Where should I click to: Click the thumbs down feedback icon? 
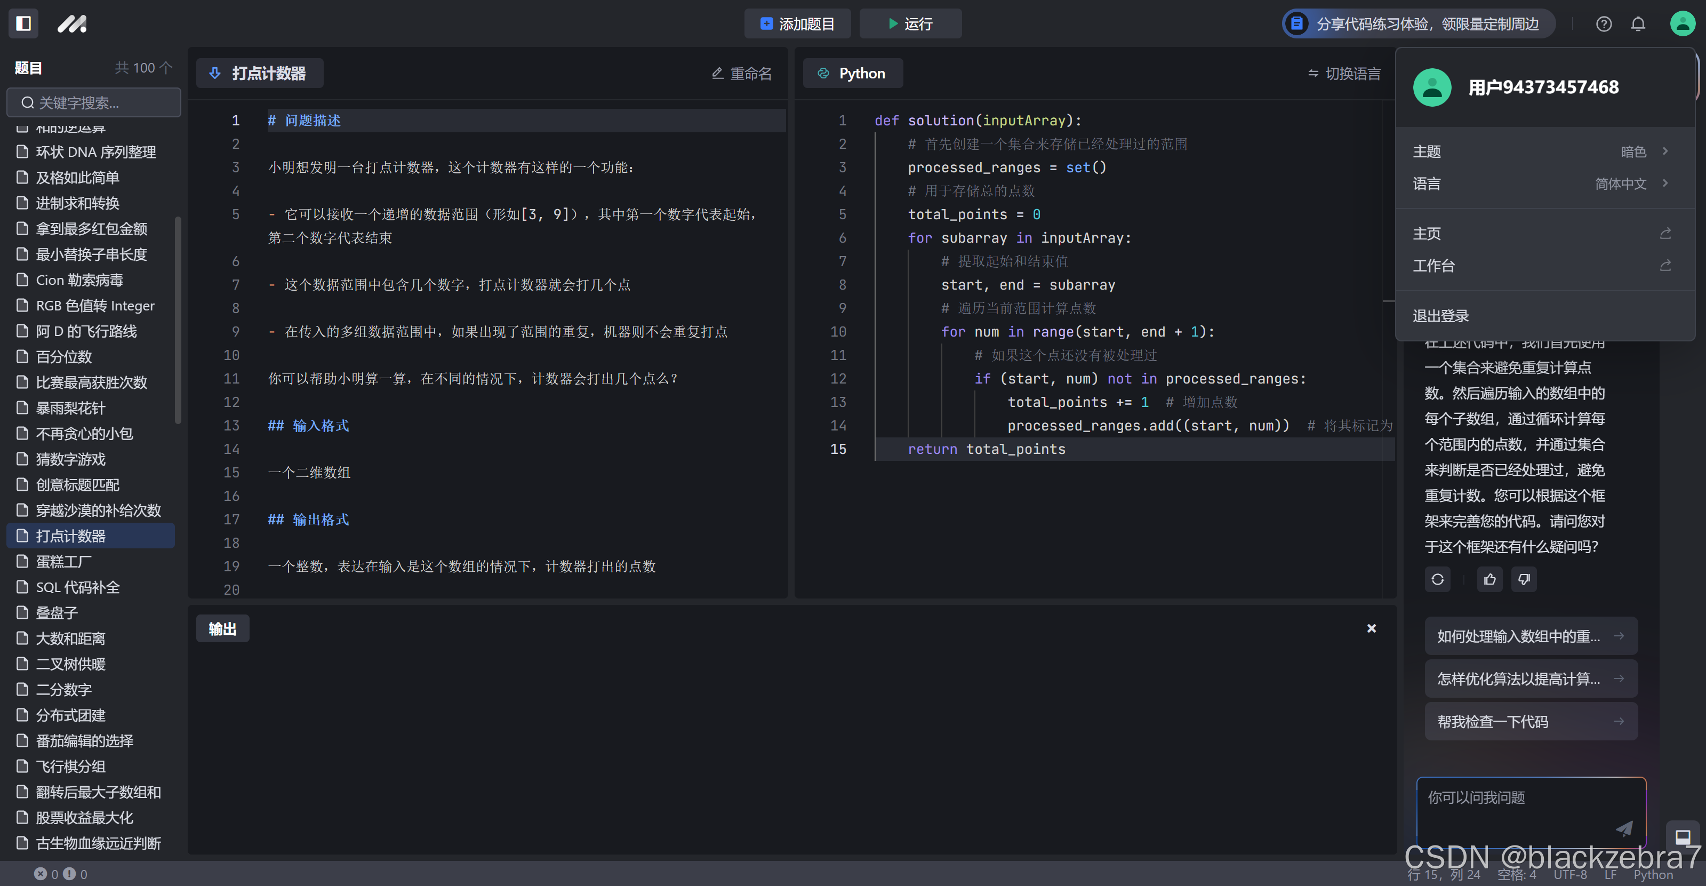(1524, 579)
